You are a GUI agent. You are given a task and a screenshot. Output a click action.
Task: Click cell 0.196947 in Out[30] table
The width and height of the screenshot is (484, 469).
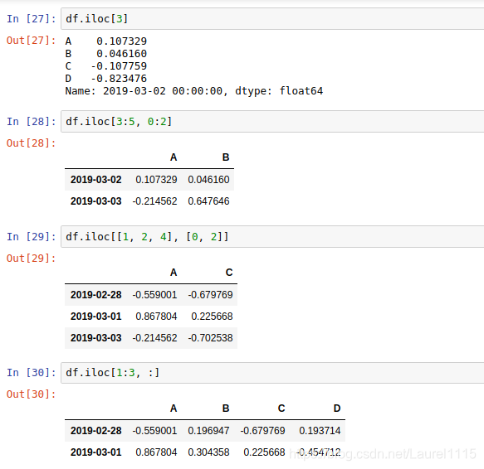[208, 431]
